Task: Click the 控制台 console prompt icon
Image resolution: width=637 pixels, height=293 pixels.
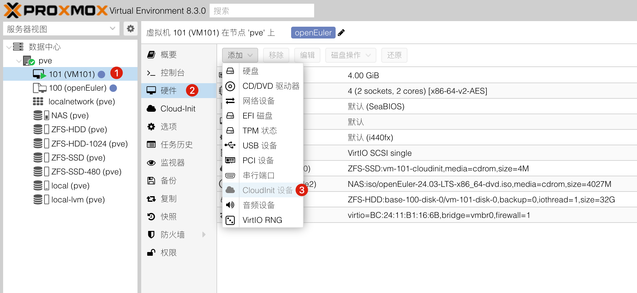Action: 151,73
